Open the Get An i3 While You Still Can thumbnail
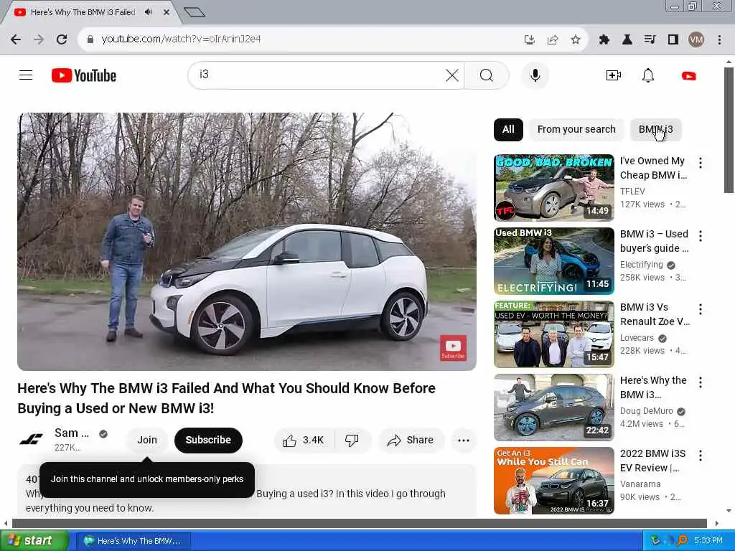The image size is (735, 551). (x=553, y=480)
